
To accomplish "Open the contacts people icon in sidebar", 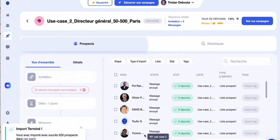I will (7, 25).
